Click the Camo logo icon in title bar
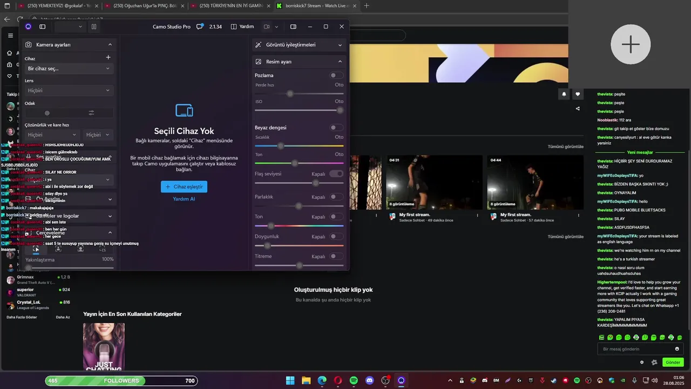The image size is (691, 389). click(29, 26)
